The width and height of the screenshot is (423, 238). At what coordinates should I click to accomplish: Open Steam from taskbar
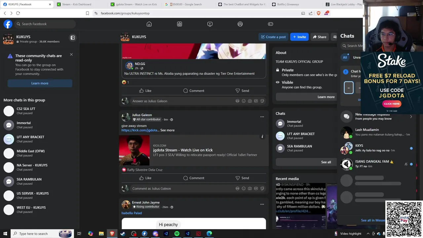tap(123, 234)
